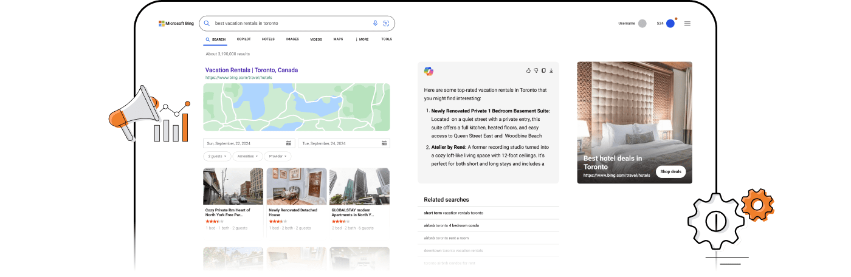Click the Username profile avatar
This screenshot has height=277, width=851.
point(643,24)
